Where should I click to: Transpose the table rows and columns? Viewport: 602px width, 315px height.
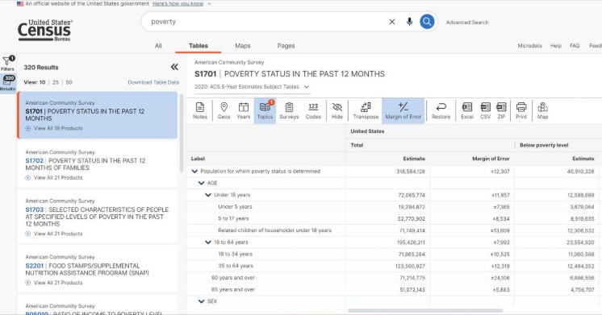[366, 110]
